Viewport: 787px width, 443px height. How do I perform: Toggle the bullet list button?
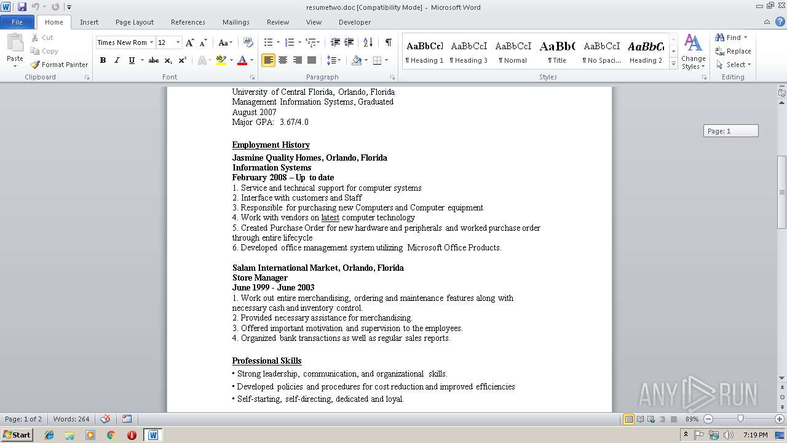268,42
